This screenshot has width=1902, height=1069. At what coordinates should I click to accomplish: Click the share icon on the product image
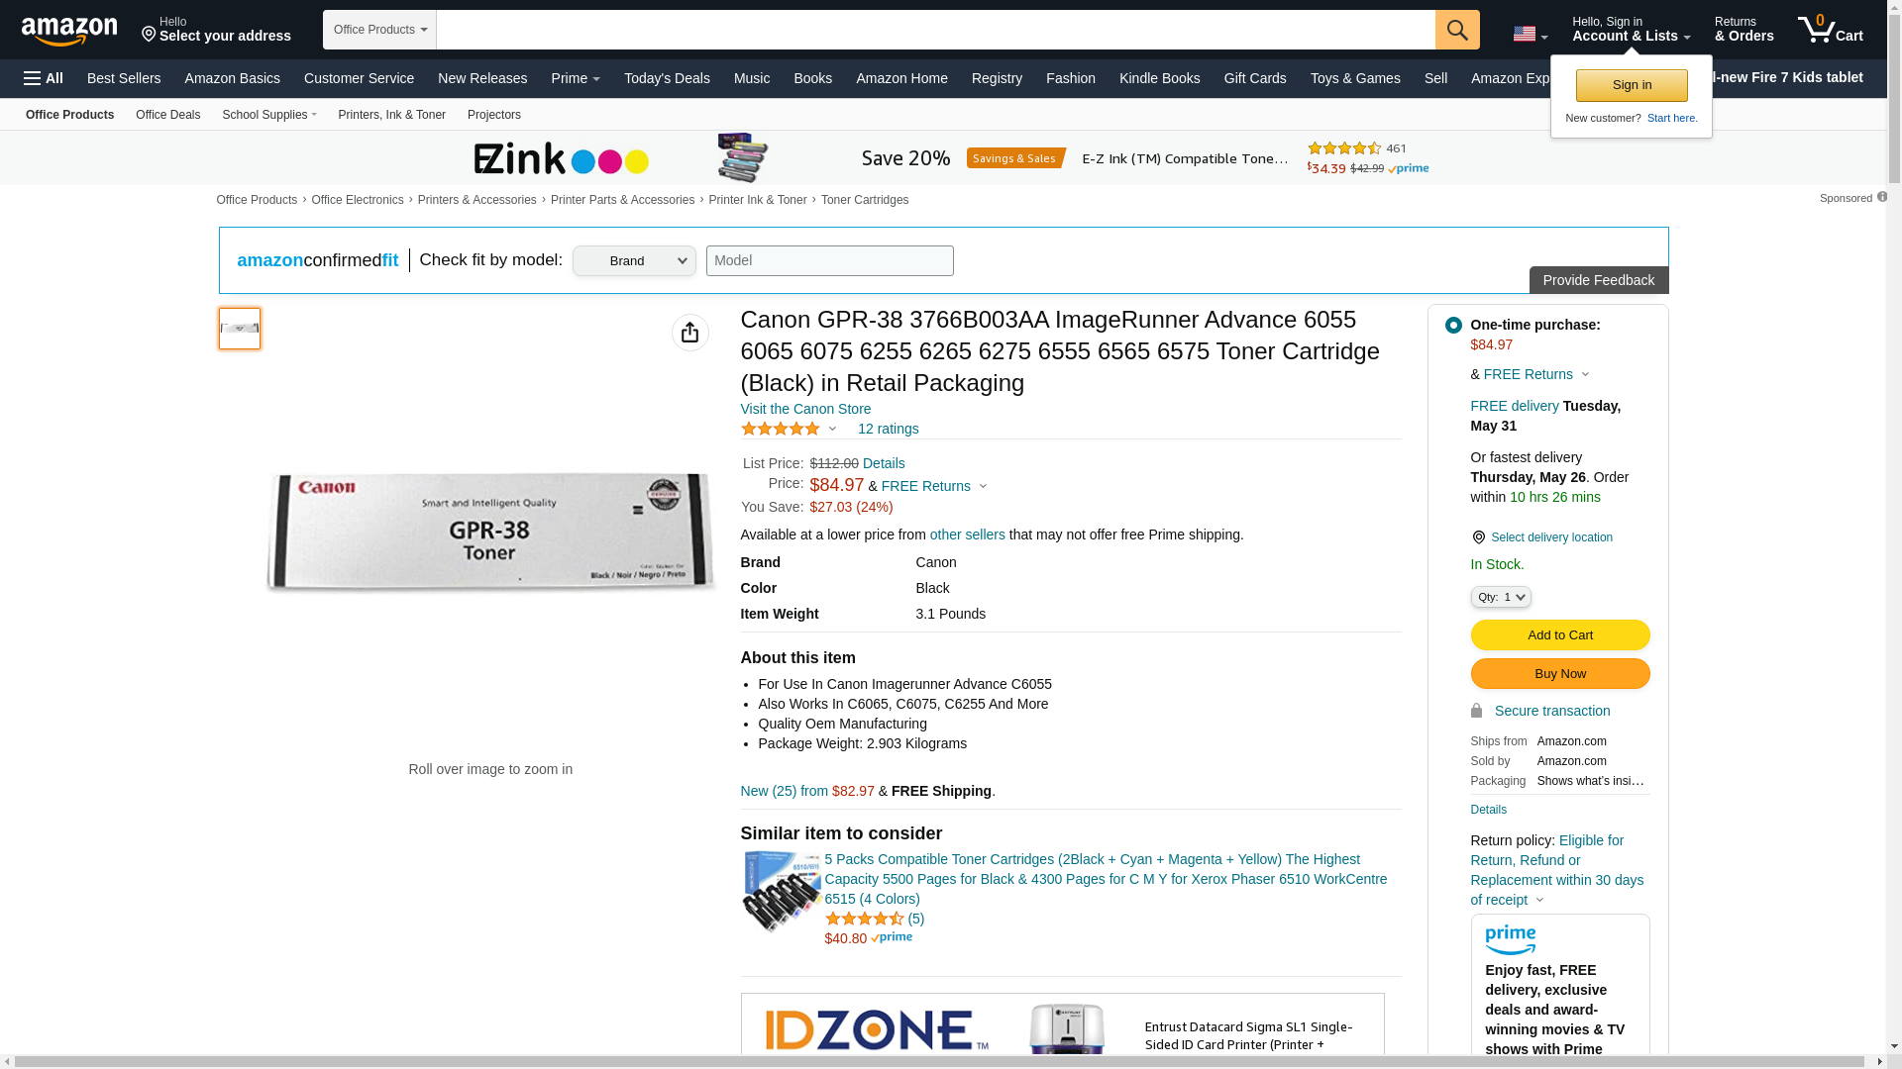pyautogui.click(x=690, y=333)
